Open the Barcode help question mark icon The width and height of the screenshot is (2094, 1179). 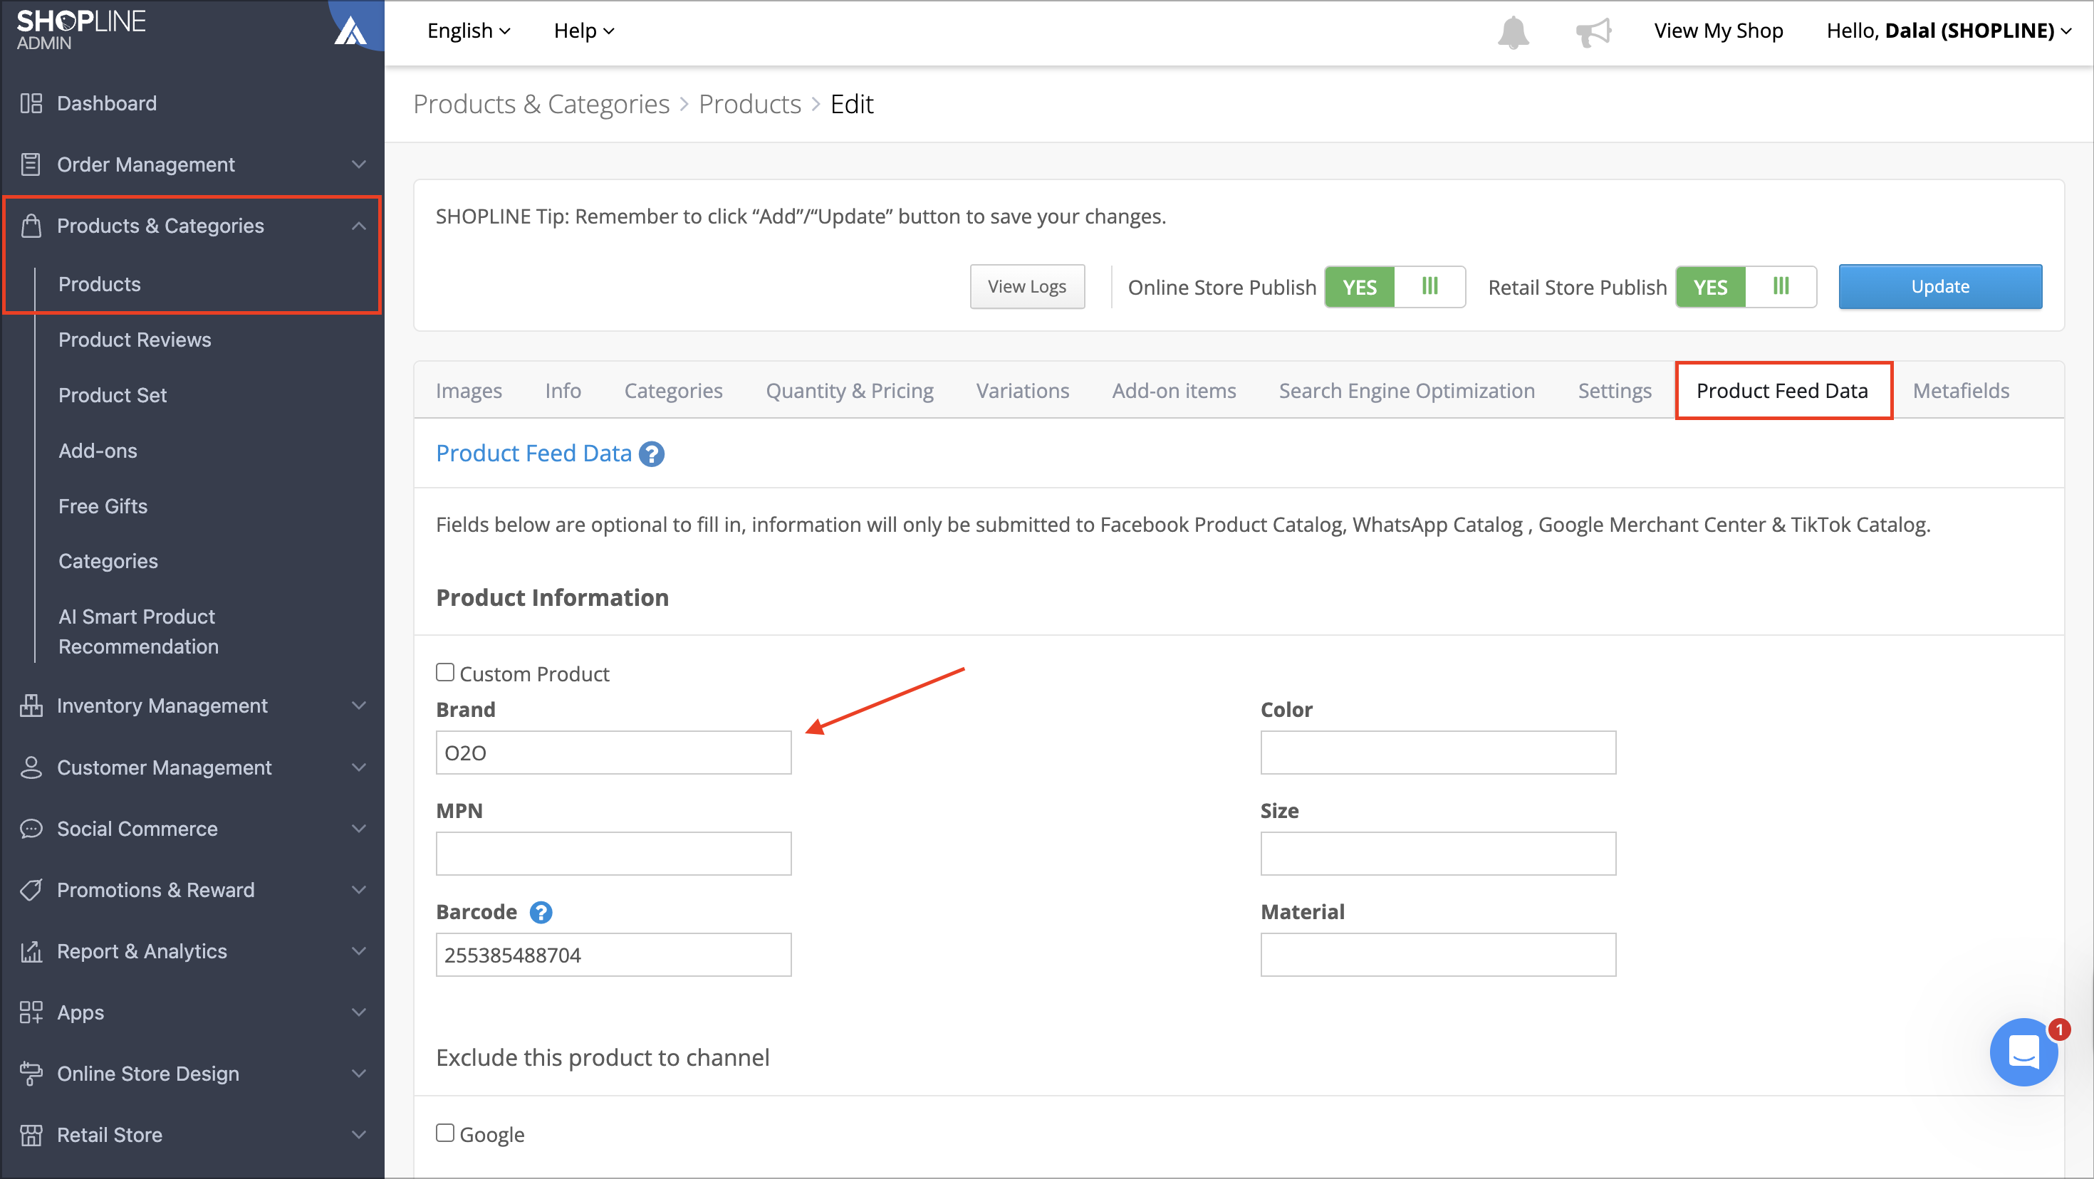[541, 912]
